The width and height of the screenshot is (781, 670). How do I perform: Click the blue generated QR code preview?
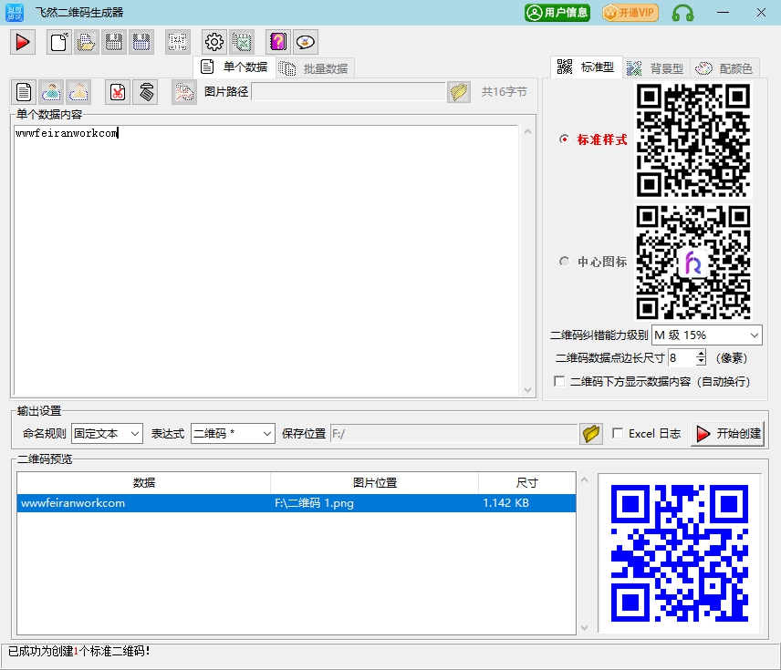[x=680, y=553]
